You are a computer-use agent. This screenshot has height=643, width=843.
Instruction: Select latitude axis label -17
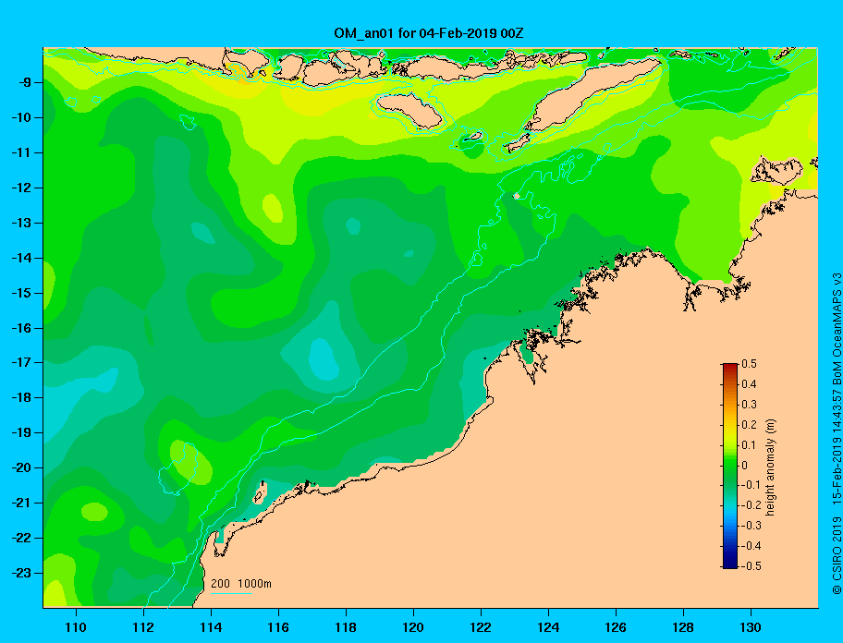pos(20,362)
